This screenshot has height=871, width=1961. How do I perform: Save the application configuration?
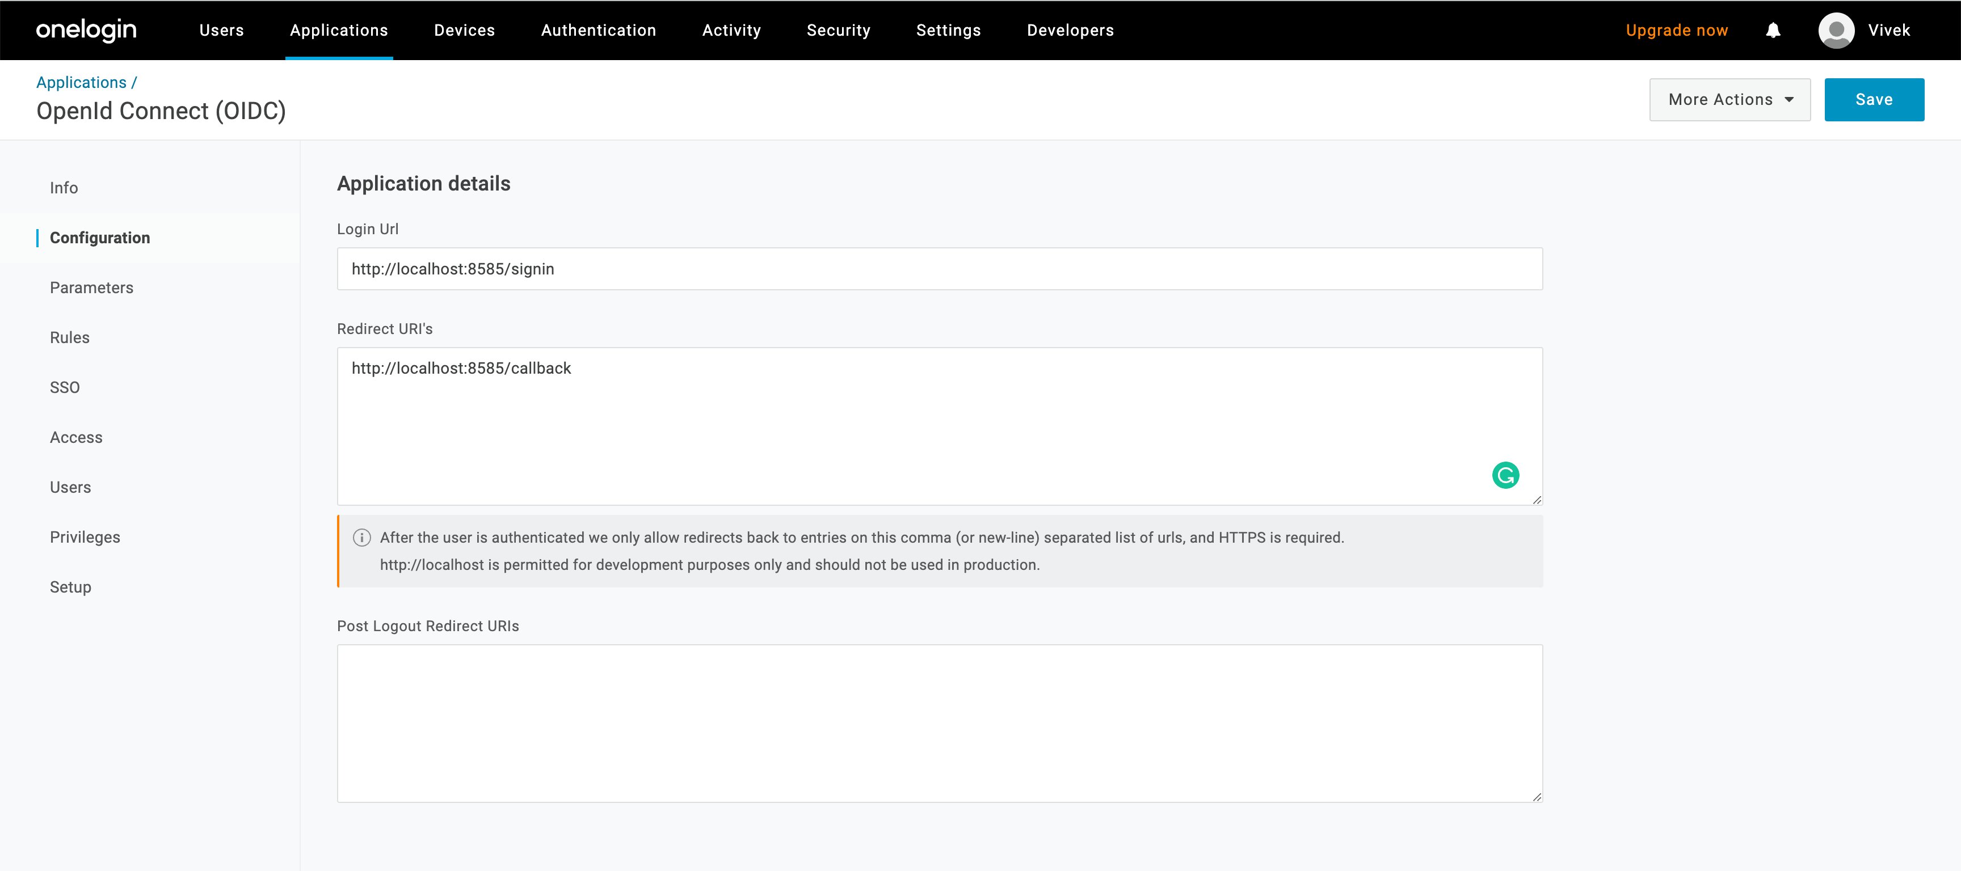1874,100
